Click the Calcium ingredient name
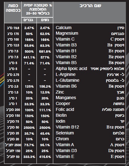Viewport: 129px width, 166px height. [x=63, y=28]
